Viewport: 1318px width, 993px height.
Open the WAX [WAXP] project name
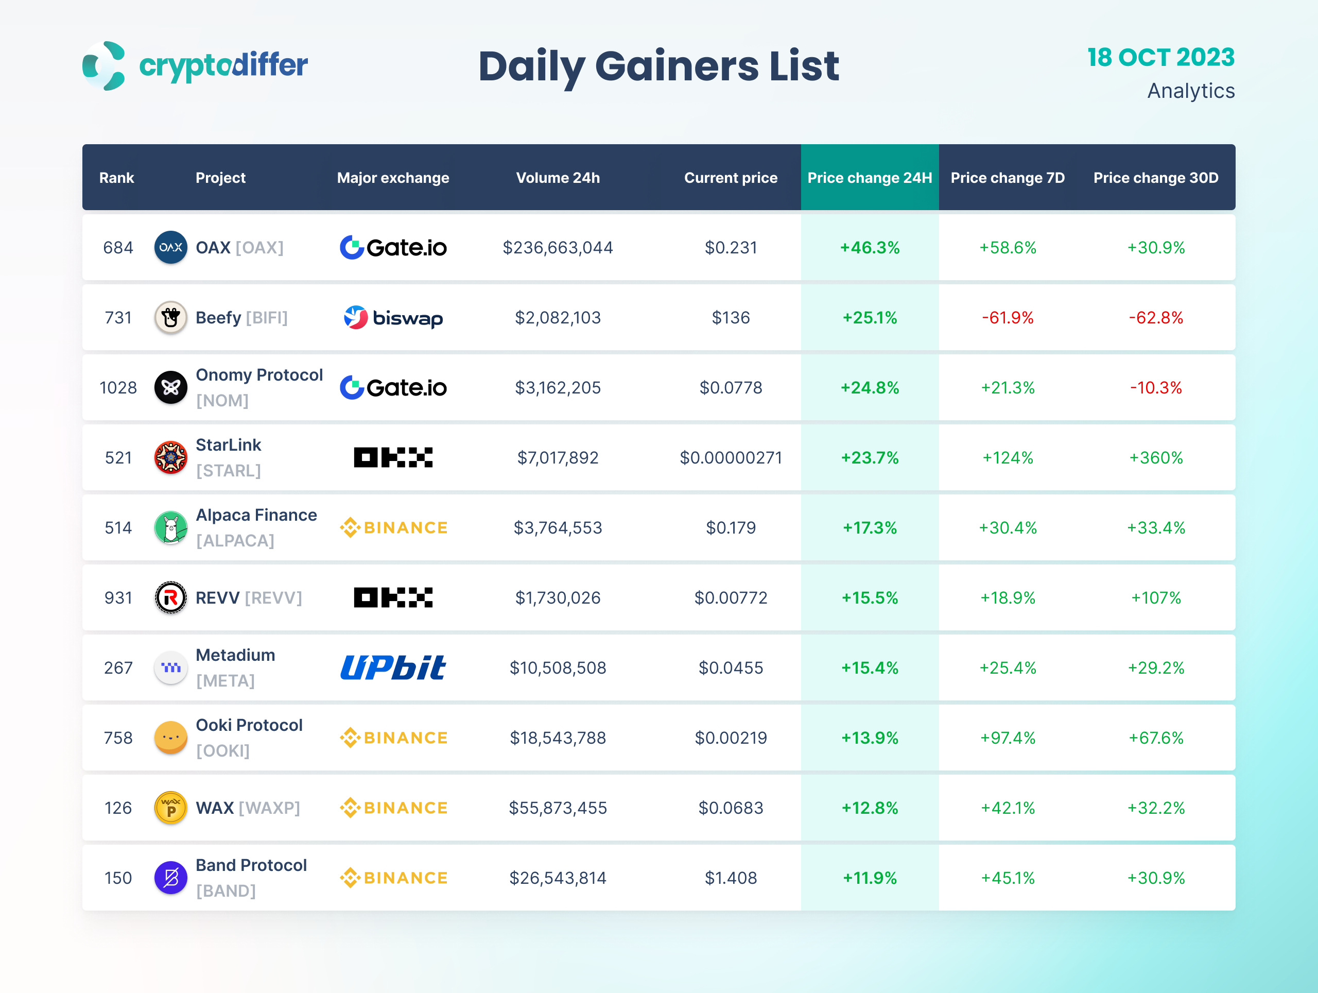click(247, 808)
